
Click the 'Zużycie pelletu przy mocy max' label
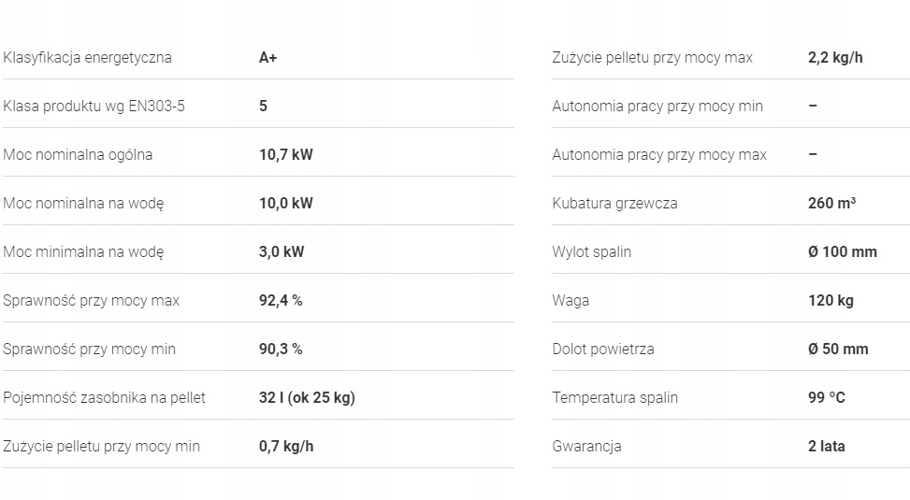click(652, 58)
